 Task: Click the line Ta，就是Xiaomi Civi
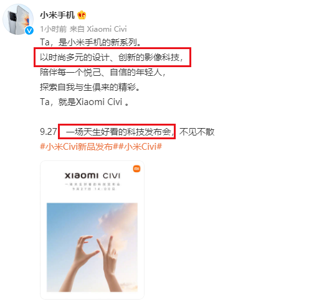click(x=84, y=102)
